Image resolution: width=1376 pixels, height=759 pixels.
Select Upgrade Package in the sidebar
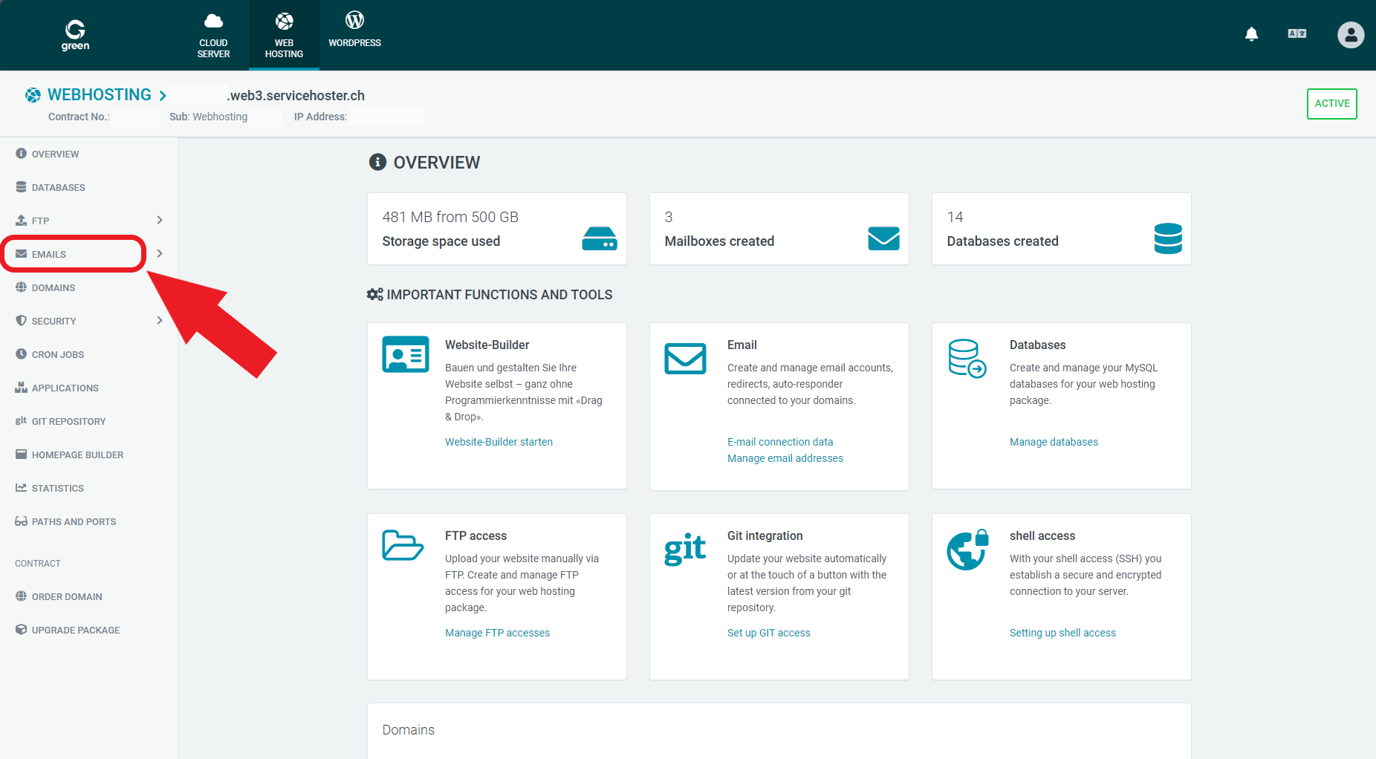click(x=76, y=630)
